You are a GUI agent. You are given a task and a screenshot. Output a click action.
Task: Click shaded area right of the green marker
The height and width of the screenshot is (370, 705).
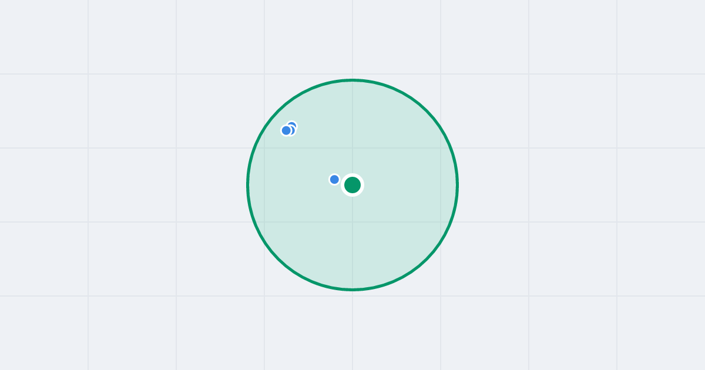[x=405, y=185]
